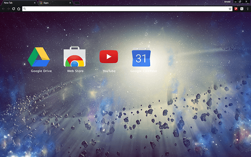This screenshot has width=251, height=157.
Task: Open the Chrome three-dot menu
Action: pyautogui.click(x=247, y=9)
